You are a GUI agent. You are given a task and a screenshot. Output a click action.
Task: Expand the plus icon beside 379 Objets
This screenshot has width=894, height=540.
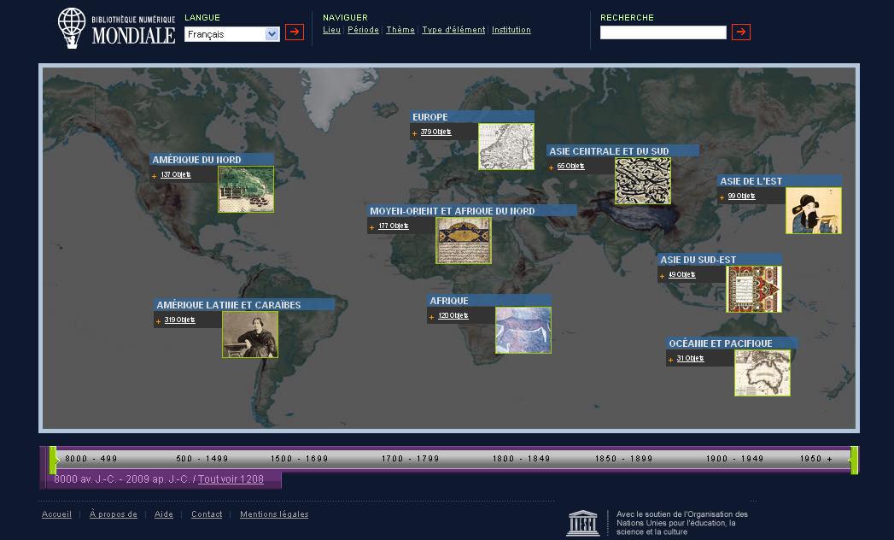pyautogui.click(x=414, y=133)
